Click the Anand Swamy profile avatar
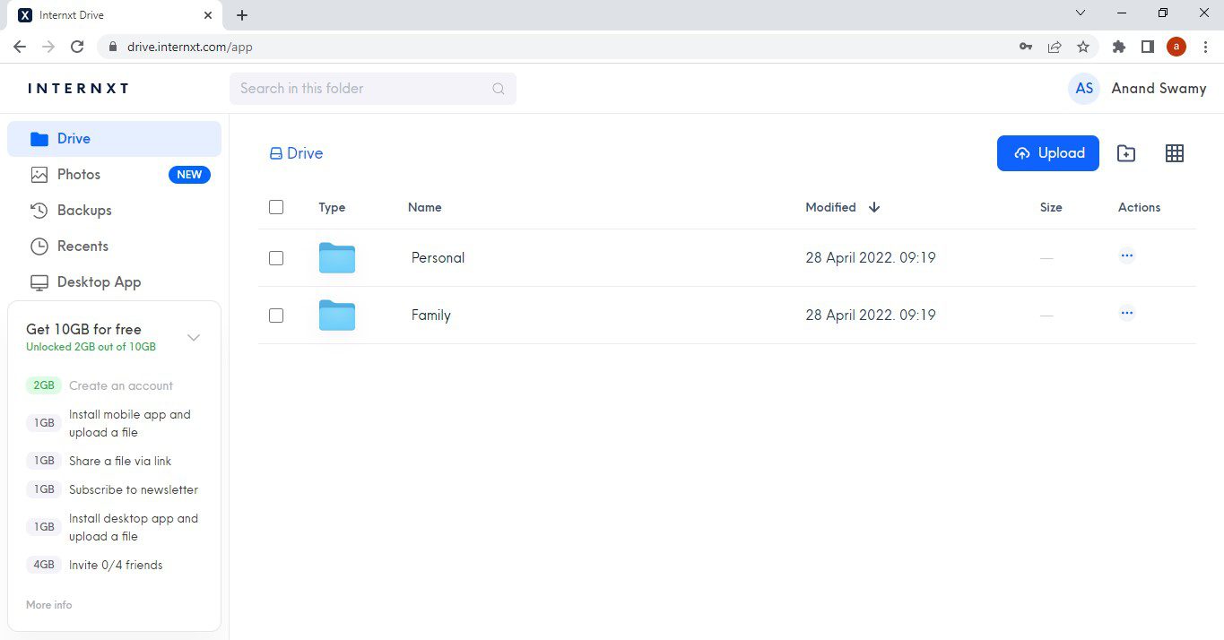 point(1084,88)
